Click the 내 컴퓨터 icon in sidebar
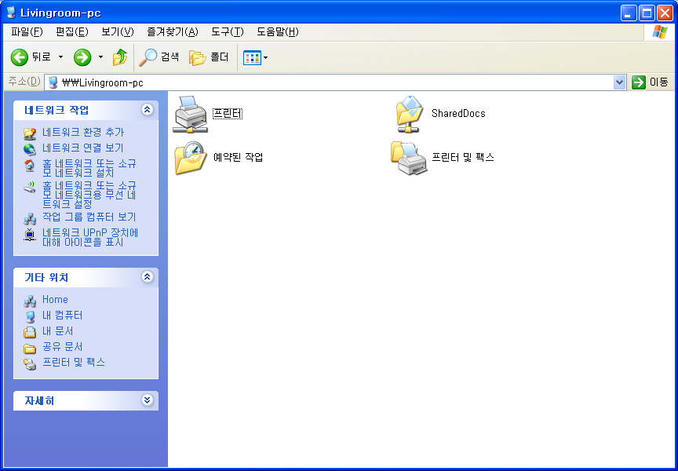 tap(29, 316)
